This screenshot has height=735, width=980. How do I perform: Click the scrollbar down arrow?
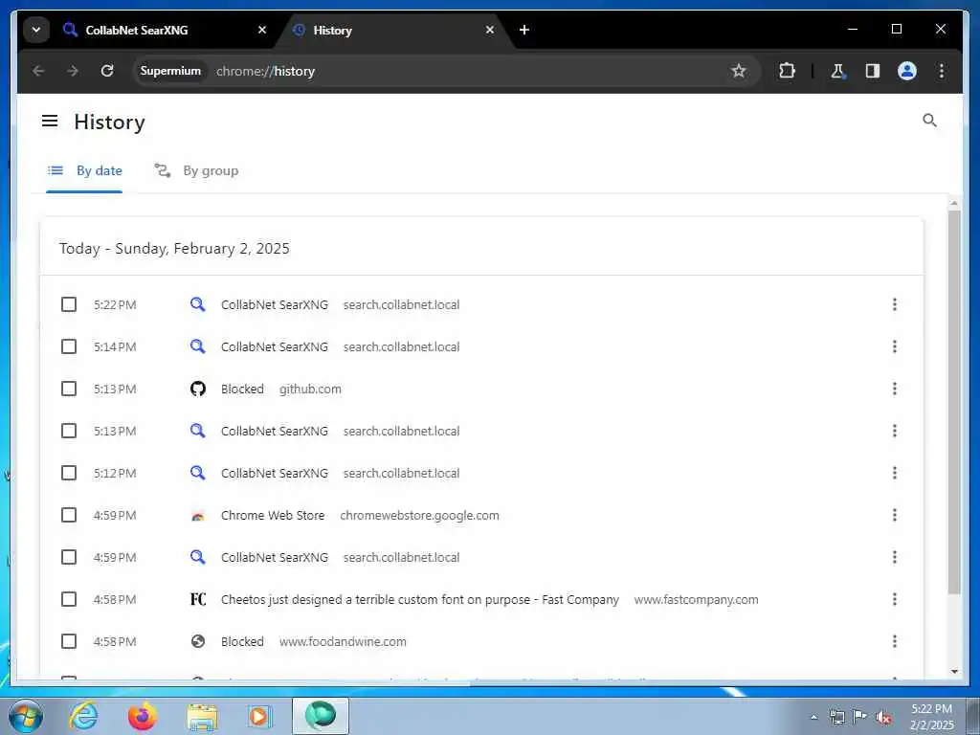click(x=954, y=671)
